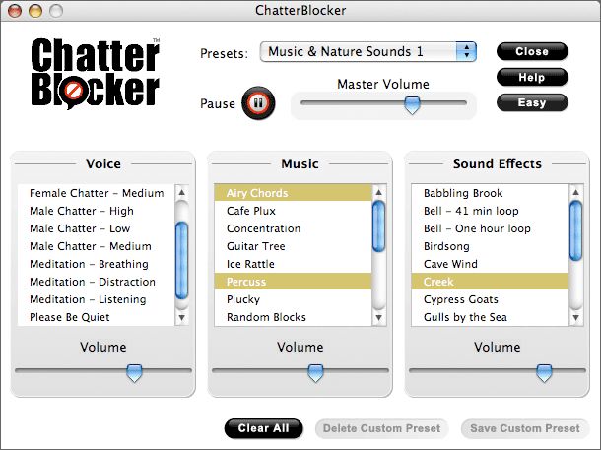
Task: Select Cypress Goats sound effect
Action: coord(490,299)
